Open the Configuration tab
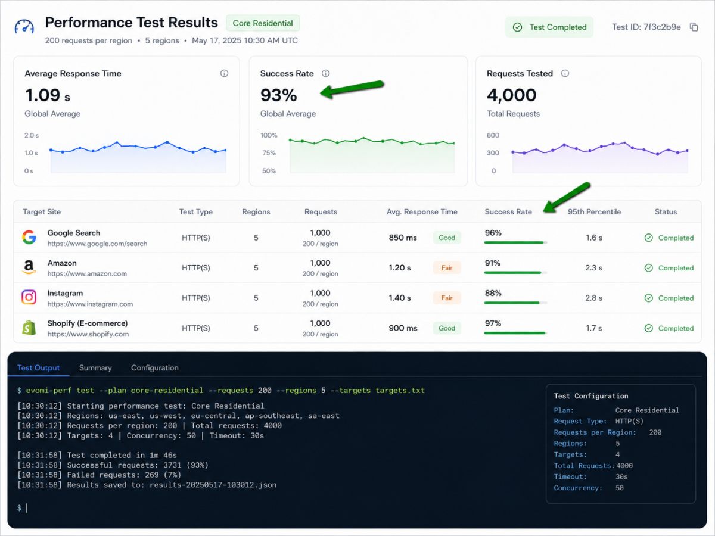This screenshot has height=536, width=715. (x=155, y=368)
